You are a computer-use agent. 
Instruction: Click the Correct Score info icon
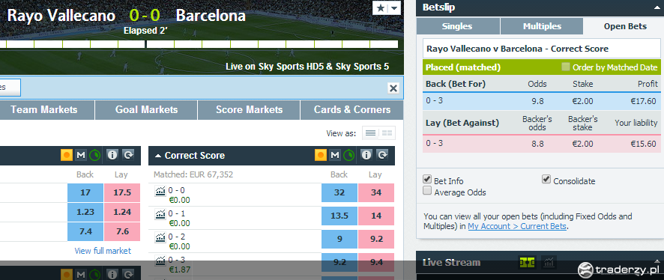pyautogui.click(x=366, y=155)
